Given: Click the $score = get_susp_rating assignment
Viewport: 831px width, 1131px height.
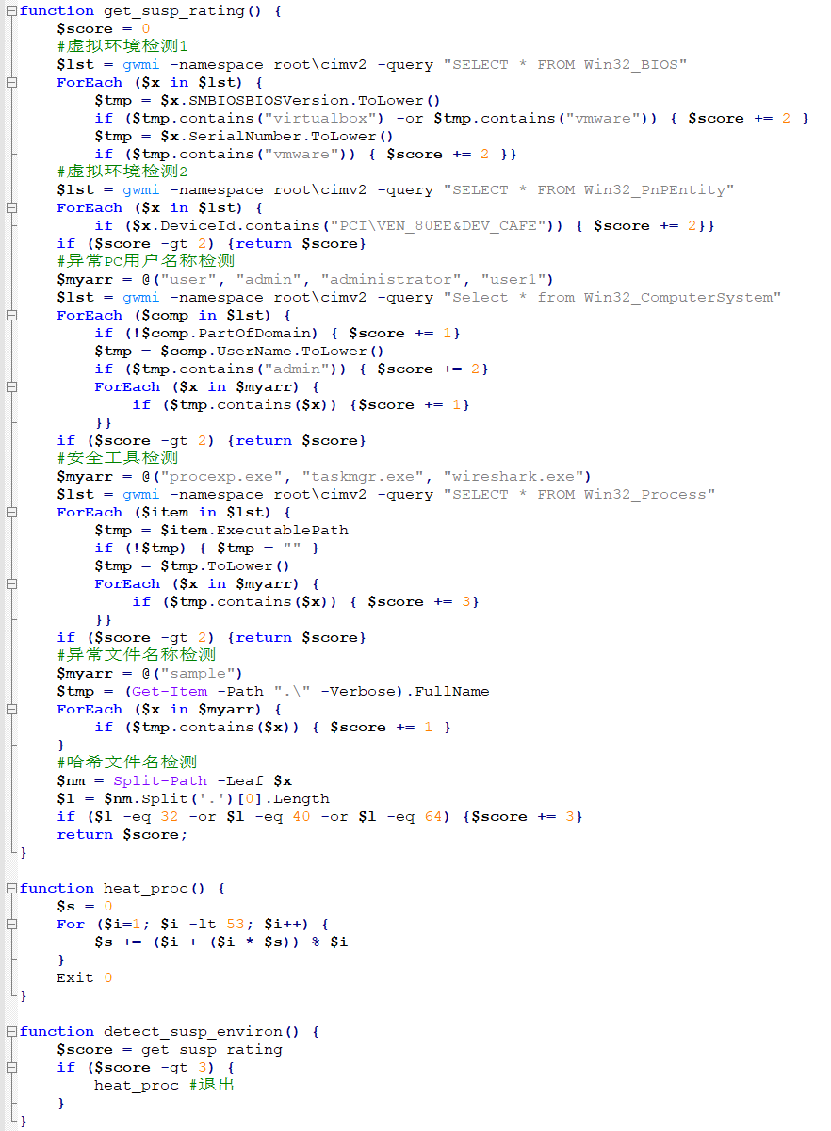Looking at the screenshot, I should tap(170, 1049).
